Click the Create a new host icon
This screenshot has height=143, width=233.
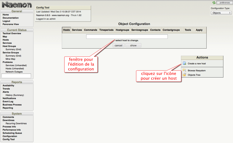click(184, 63)
